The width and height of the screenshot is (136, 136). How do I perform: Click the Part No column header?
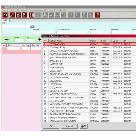36,45
